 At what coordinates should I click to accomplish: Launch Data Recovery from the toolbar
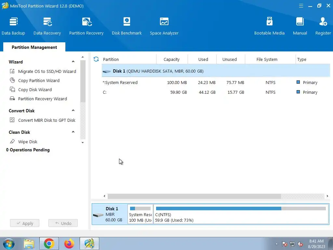47,26
